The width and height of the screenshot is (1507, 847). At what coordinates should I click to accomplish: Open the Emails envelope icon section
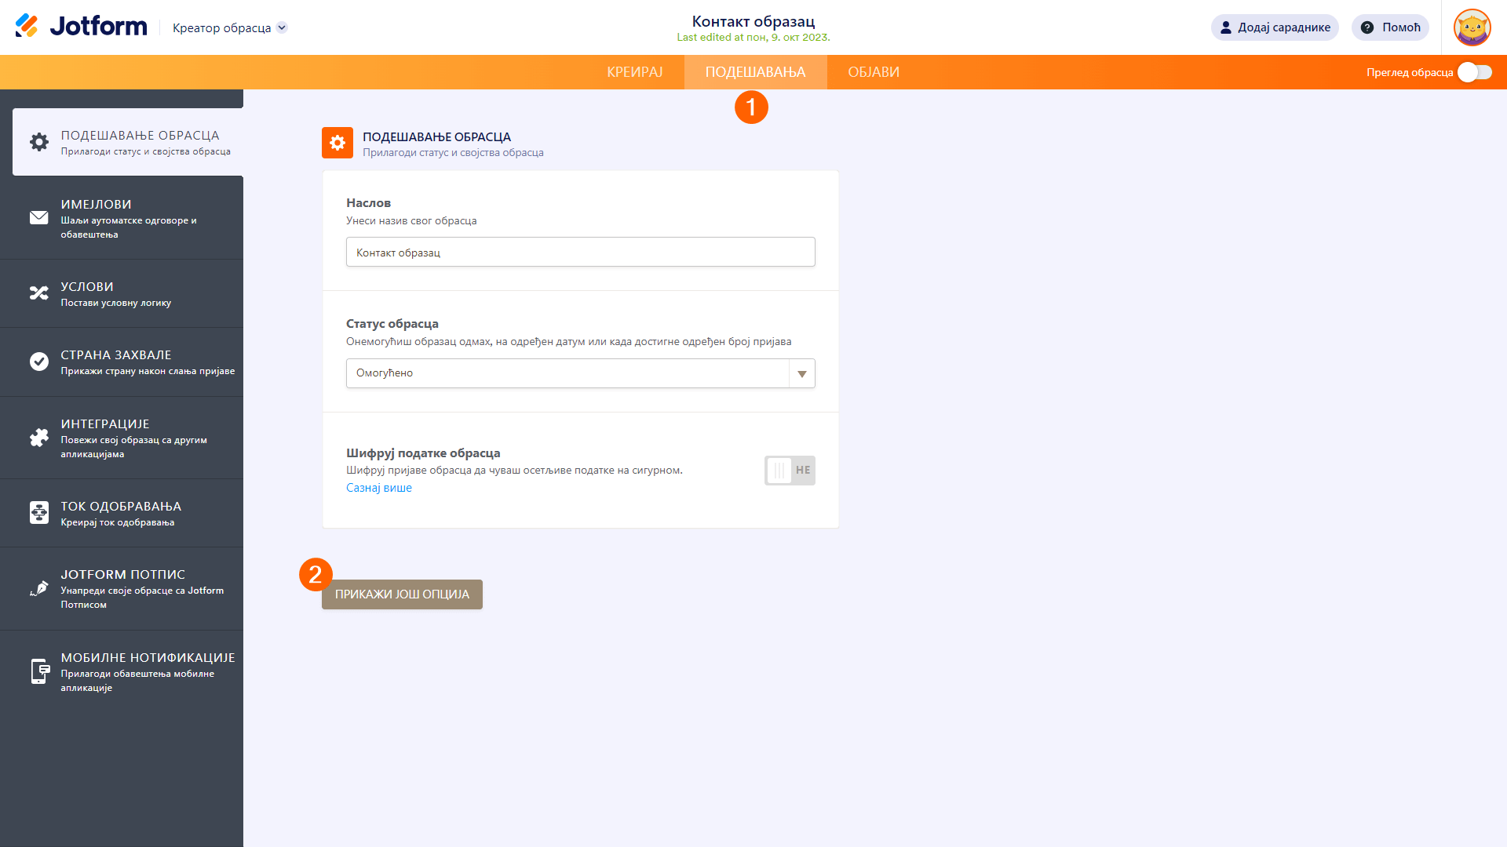point(39,218)
